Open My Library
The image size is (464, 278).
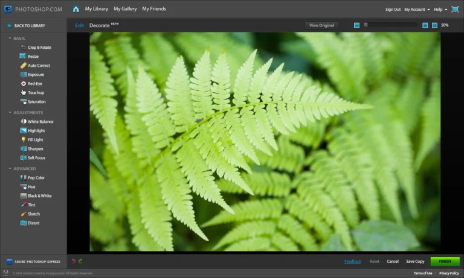pyautogui.click(x=97, y=9)
